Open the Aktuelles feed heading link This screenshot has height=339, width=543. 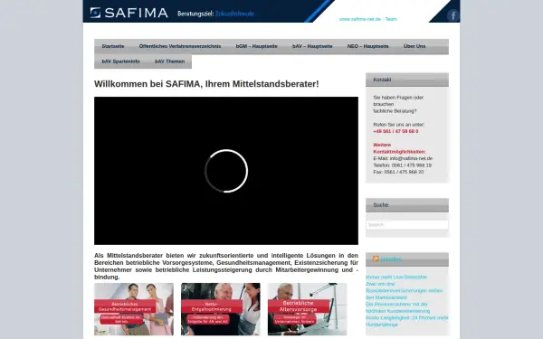(x=391, y=259)
